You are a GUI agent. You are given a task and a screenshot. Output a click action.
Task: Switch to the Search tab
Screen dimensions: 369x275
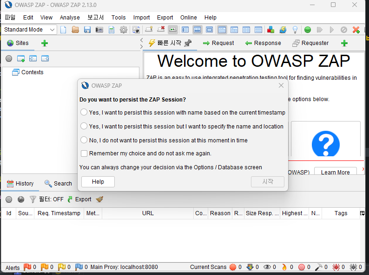59,184
